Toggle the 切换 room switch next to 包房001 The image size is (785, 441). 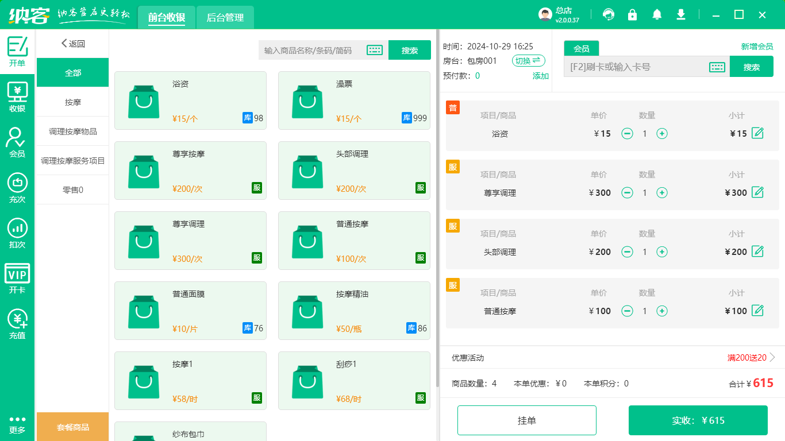528,60
